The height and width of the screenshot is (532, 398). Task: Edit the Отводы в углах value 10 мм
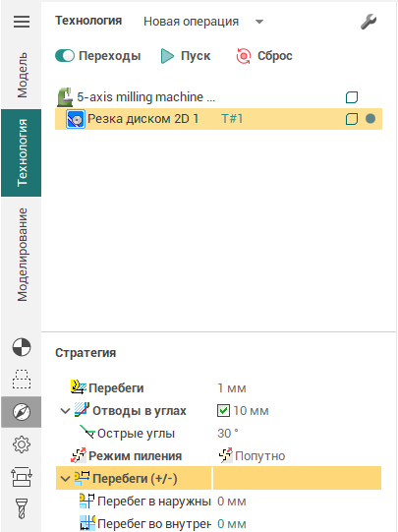[x=251, y=411]
